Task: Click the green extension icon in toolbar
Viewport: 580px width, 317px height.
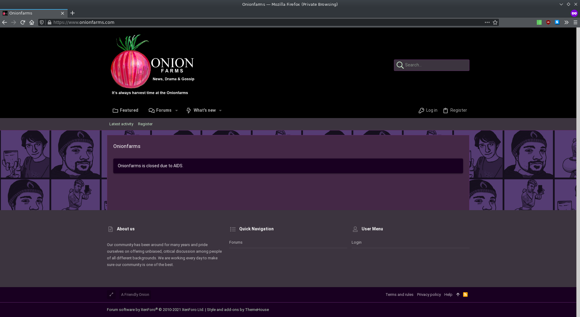Action: pos(539,22)
